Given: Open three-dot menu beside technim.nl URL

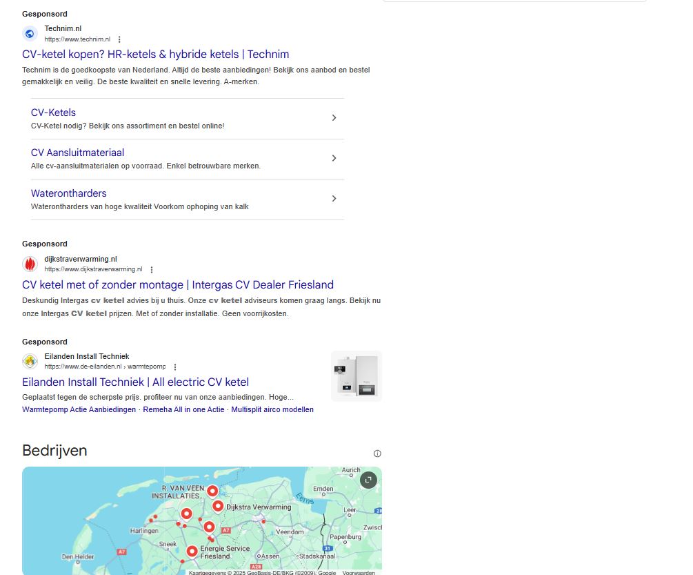Looking at the screenshot, I should coord(119,39).
